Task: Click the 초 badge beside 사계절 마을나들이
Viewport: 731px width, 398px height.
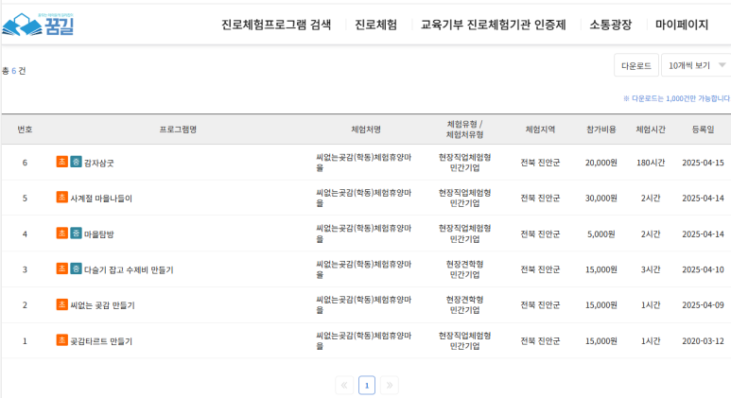Action: click(x=62, y=198)
